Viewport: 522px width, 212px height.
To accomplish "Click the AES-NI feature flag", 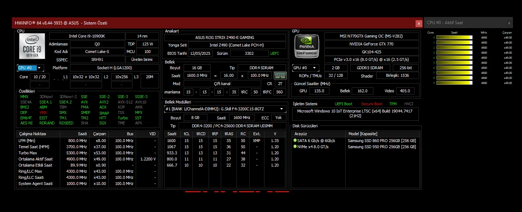I will (x=26, y=123).
